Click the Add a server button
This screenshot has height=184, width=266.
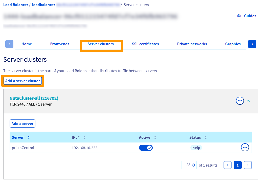pos(22,124)
